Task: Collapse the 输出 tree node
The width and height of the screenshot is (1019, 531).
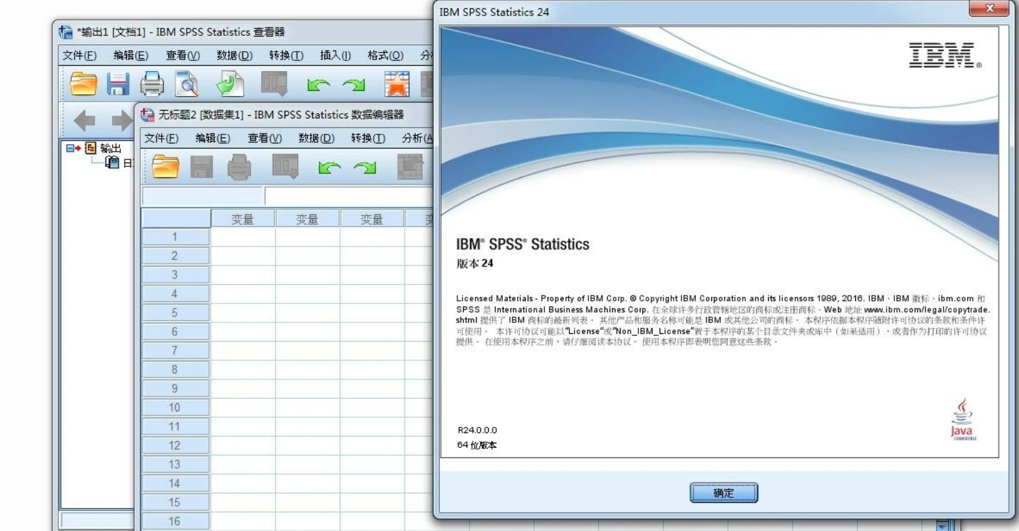Action: [70, 148]
